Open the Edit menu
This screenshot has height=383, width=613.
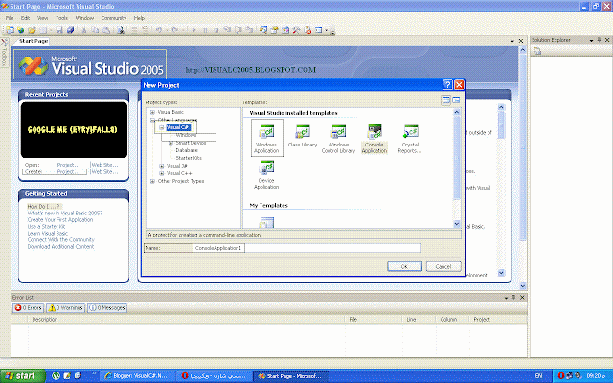tap(25, 18)
